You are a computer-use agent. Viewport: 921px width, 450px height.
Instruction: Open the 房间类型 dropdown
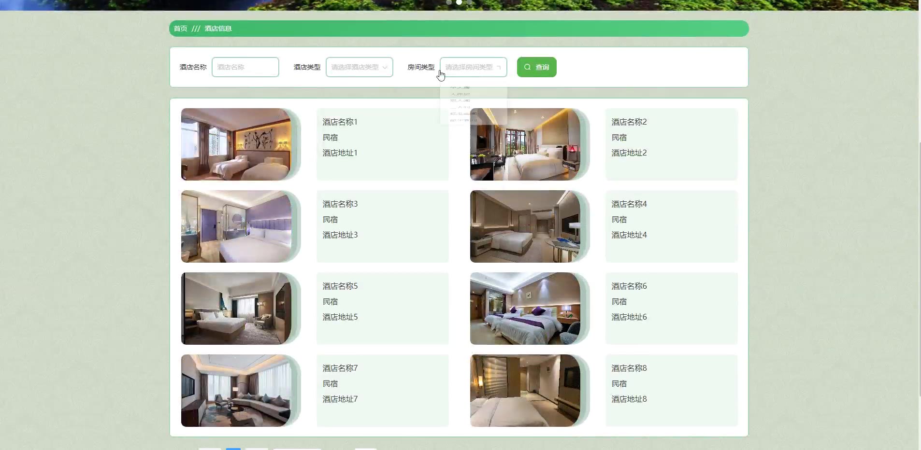click(x=474, y=67)
